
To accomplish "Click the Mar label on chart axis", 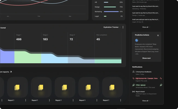I will pyautogui.click(x=70, y=16).
